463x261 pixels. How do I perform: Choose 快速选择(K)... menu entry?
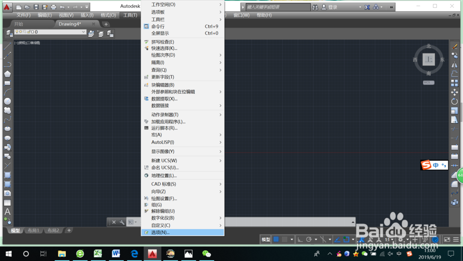point(182,48)
